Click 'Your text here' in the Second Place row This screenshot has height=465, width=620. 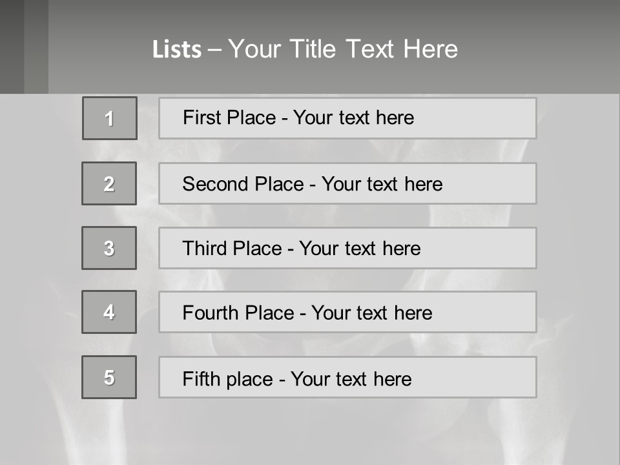tap(382, 184)
